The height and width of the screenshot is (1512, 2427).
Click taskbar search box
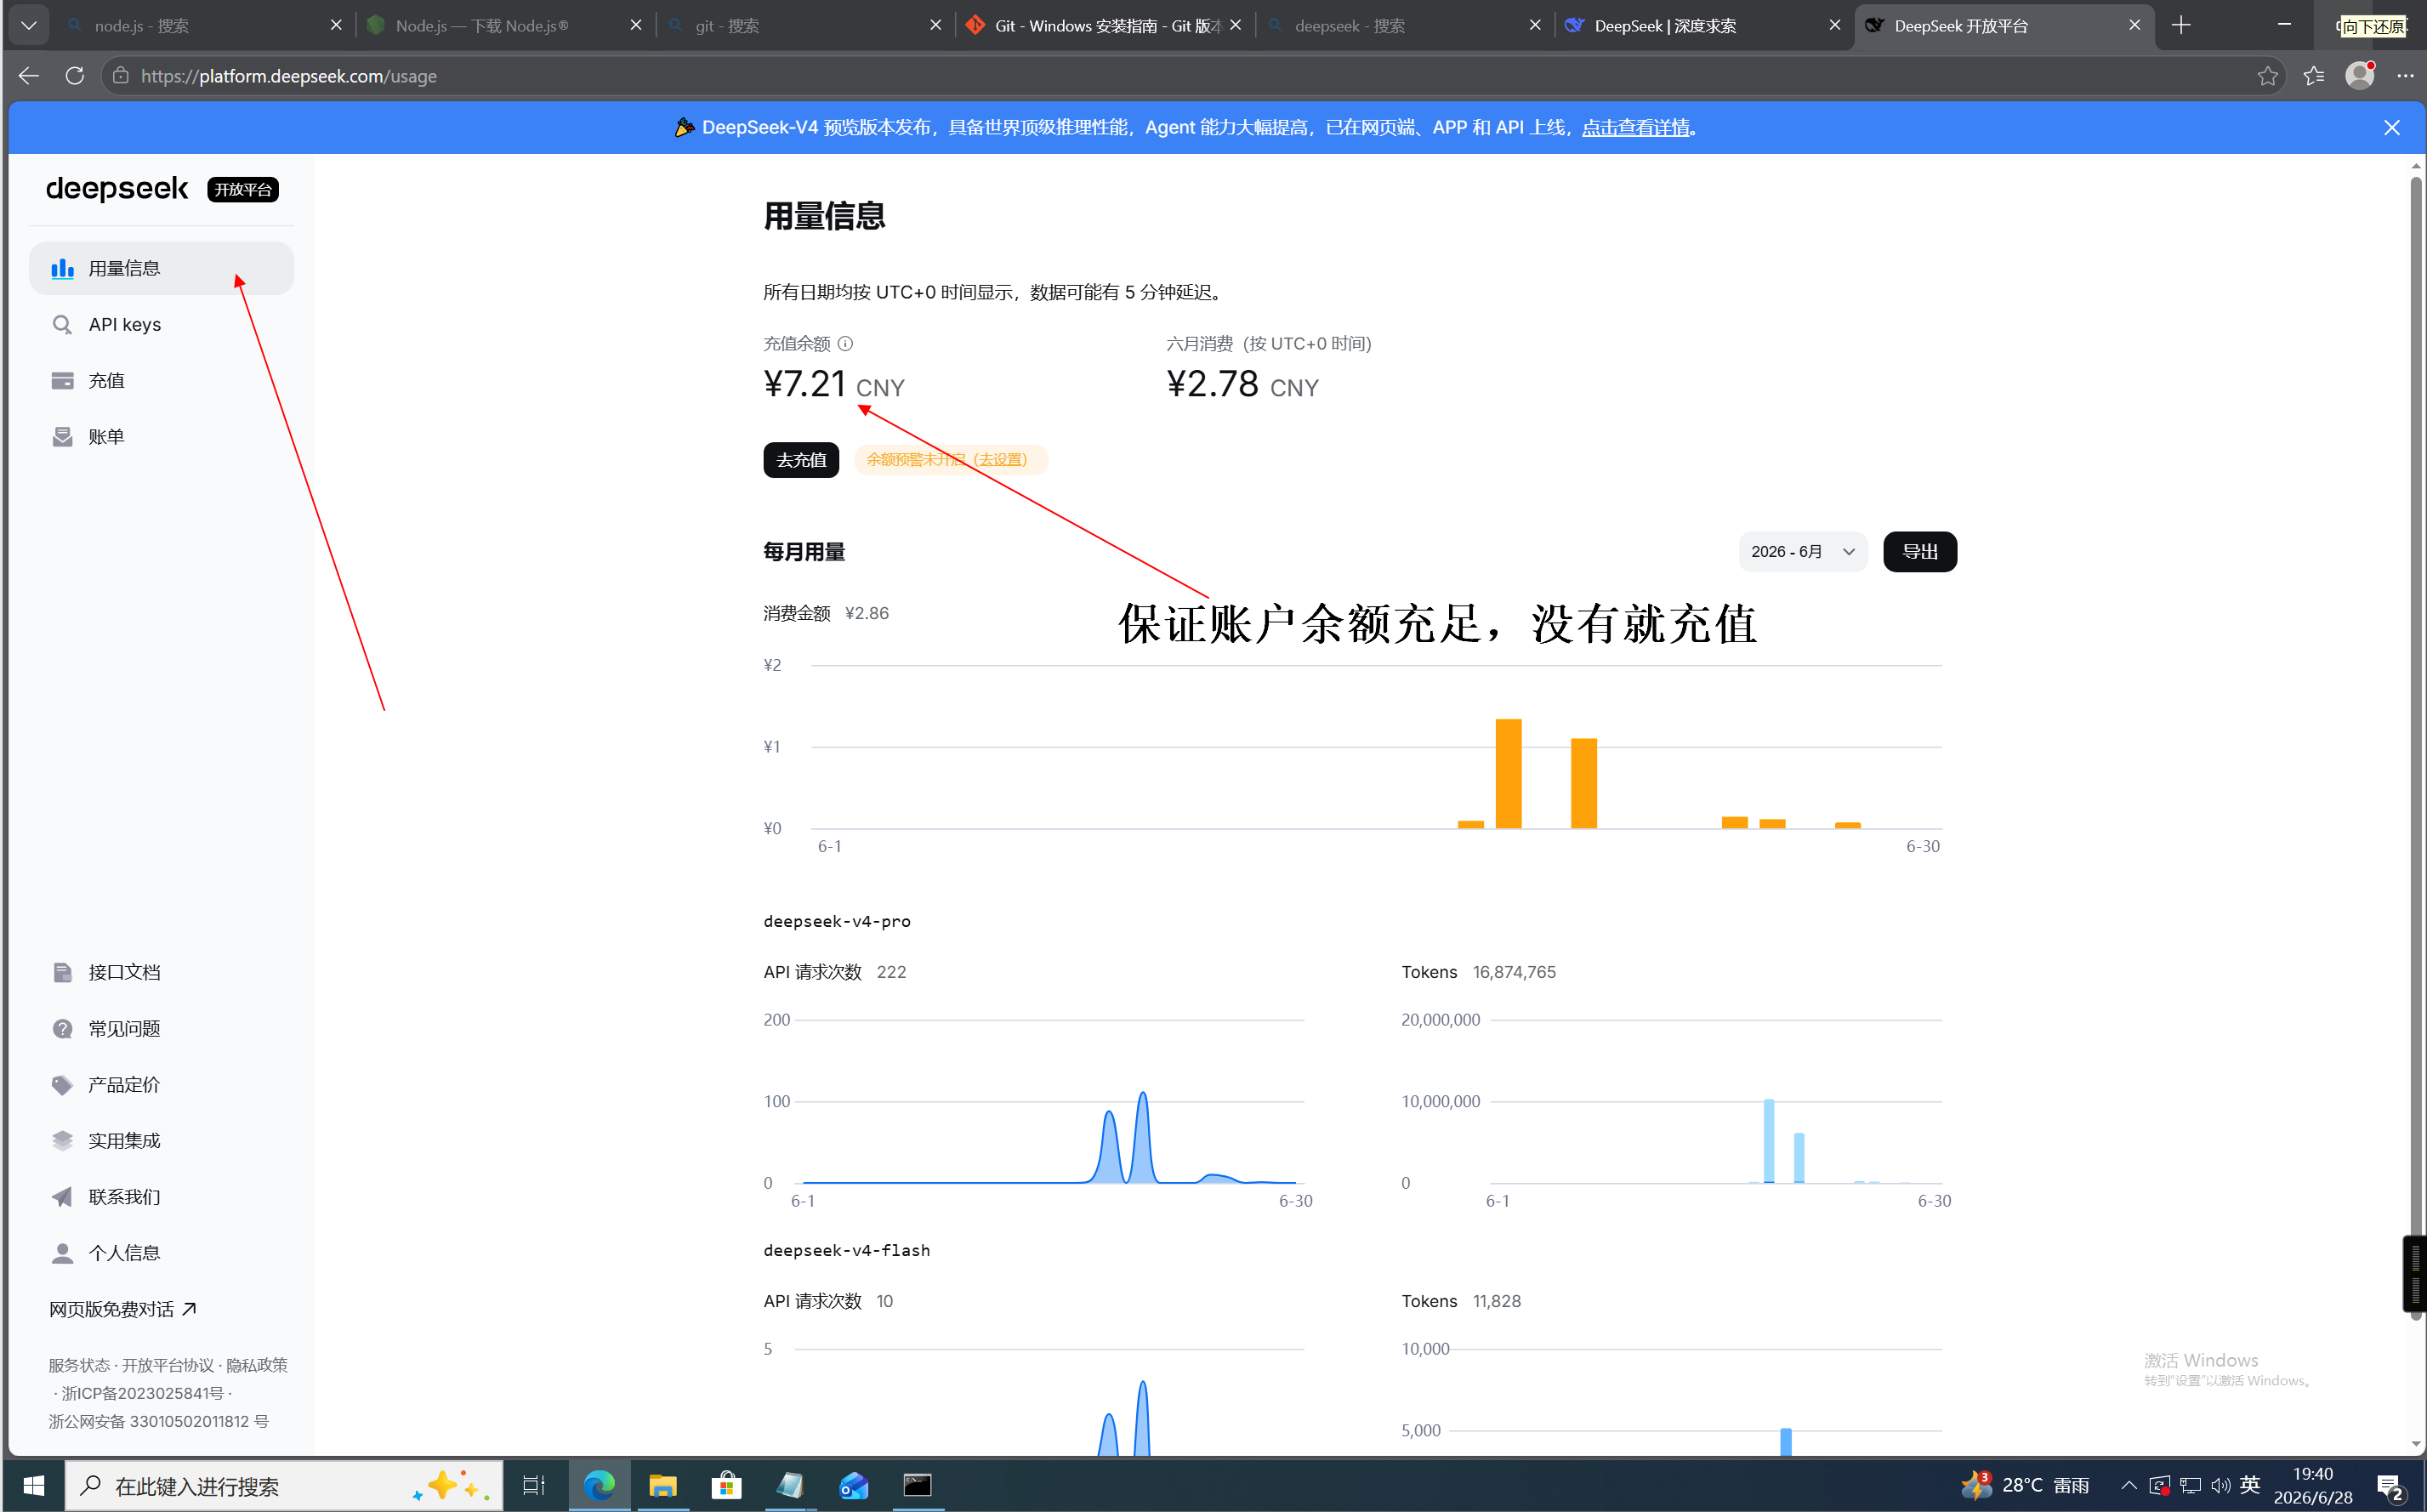[x=284, y=1485]
